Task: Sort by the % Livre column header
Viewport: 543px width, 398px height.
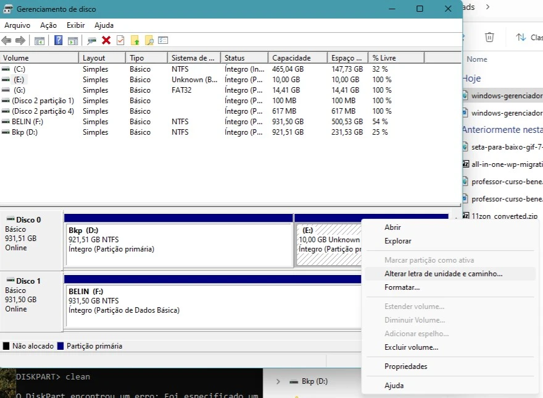Action: pos(396,58)
